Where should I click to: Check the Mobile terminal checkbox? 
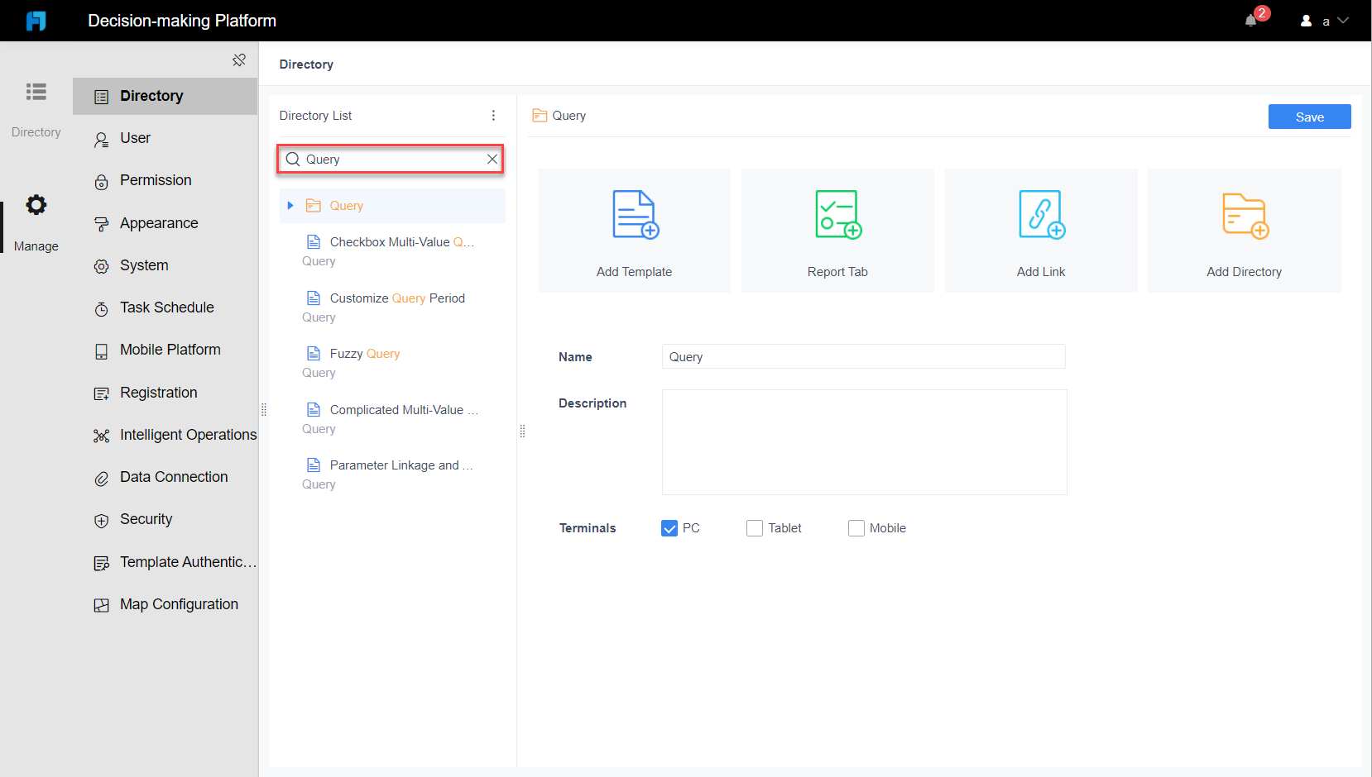pos(856,527)
